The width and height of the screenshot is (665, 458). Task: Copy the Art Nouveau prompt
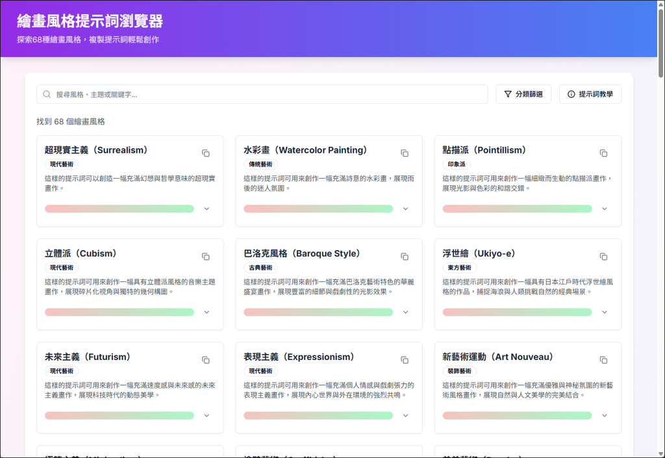coord(603,360)
